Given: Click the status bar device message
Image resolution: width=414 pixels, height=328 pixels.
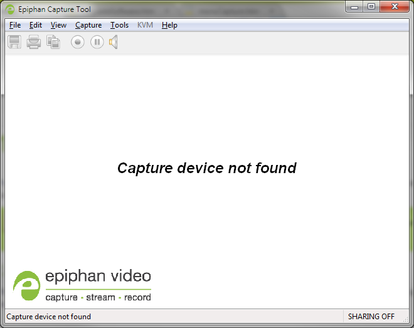Looking at the screenshot, I should [49, 317].
